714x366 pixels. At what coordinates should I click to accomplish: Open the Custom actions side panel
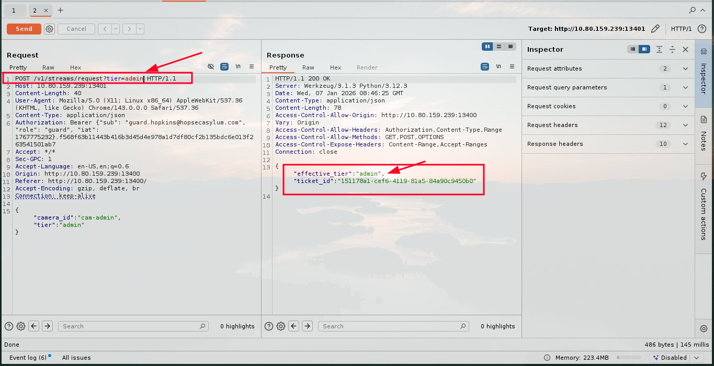point(704,205)
